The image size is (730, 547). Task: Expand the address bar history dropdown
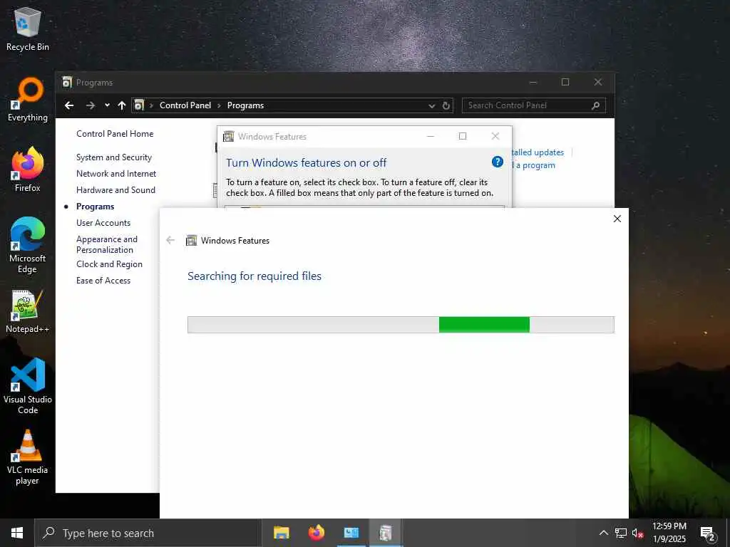click(431, 105)
